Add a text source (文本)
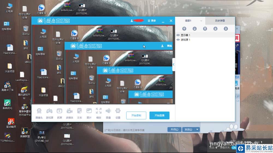The image size is (273, 153). click(79, 113)
